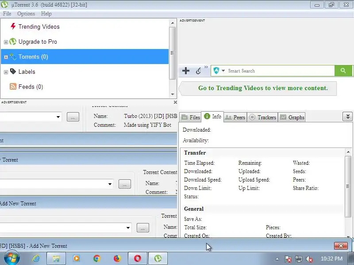Show hidden tray icons arrow
The width and height of the screenshot is (354, 265).
coord(277,259)
